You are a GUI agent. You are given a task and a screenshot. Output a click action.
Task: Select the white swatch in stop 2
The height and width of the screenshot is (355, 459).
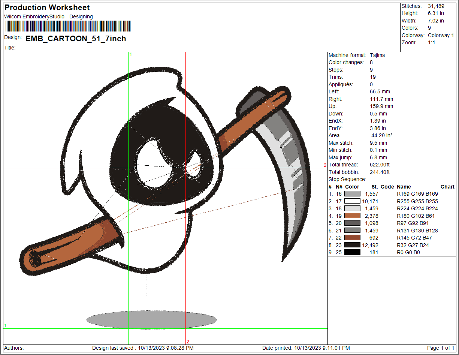pos(352,201)
